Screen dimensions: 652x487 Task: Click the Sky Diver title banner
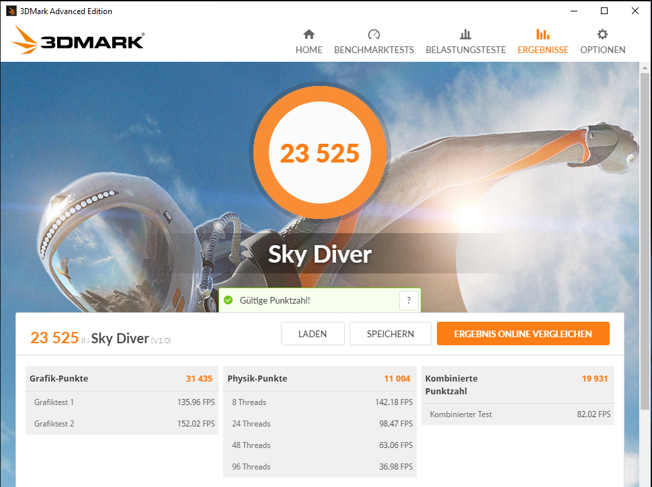tap(320, 254)
